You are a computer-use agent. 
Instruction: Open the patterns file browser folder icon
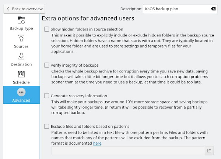[209, 151]
